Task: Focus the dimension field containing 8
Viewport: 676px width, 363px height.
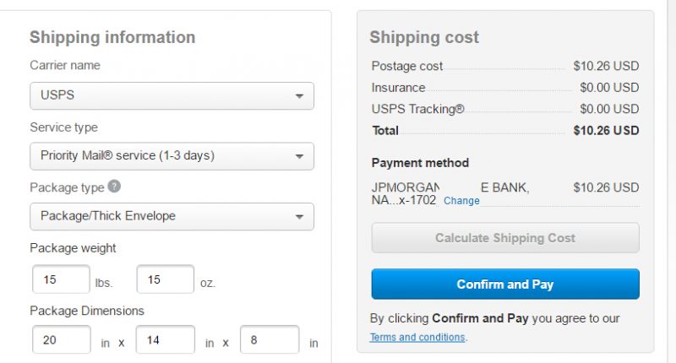Action: click(x=270, y=339)
